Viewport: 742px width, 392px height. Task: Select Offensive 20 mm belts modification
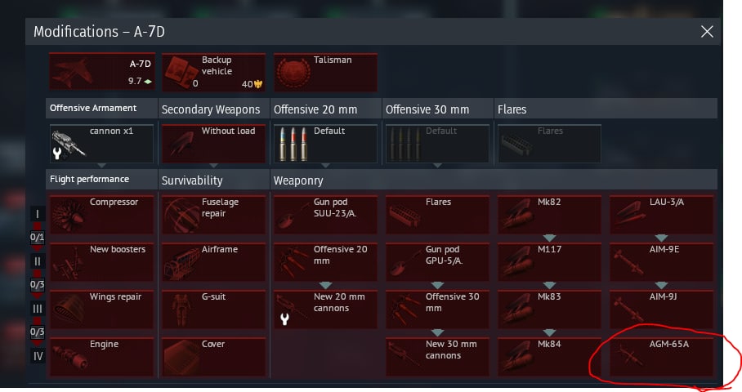coord(325,262)
